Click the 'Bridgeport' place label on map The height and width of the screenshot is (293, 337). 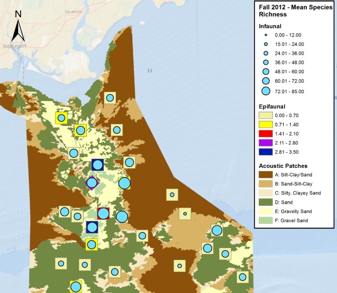coord(15,46)
